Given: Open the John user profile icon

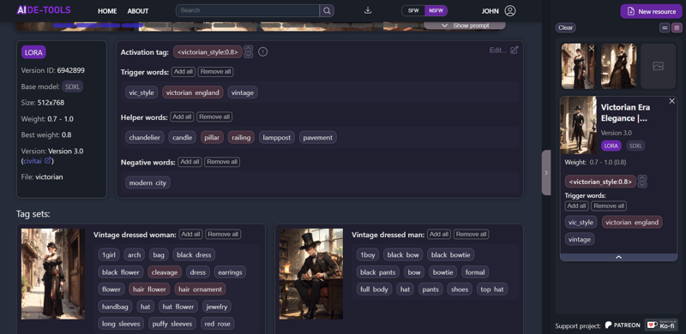Looking at the screenshot, I should click(x=510, y=11).
